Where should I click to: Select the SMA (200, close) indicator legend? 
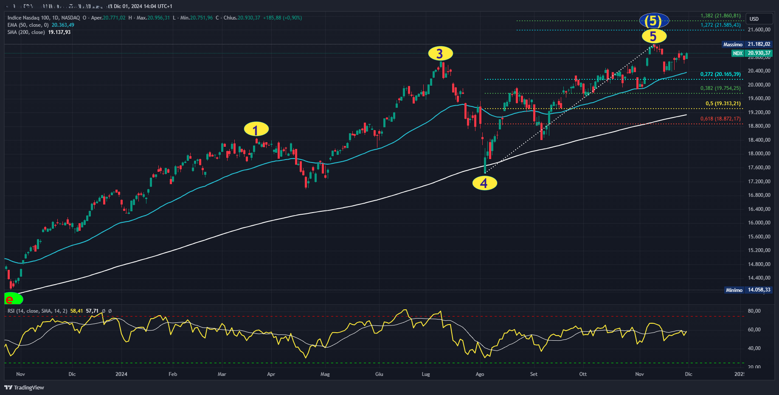point(26,32)
